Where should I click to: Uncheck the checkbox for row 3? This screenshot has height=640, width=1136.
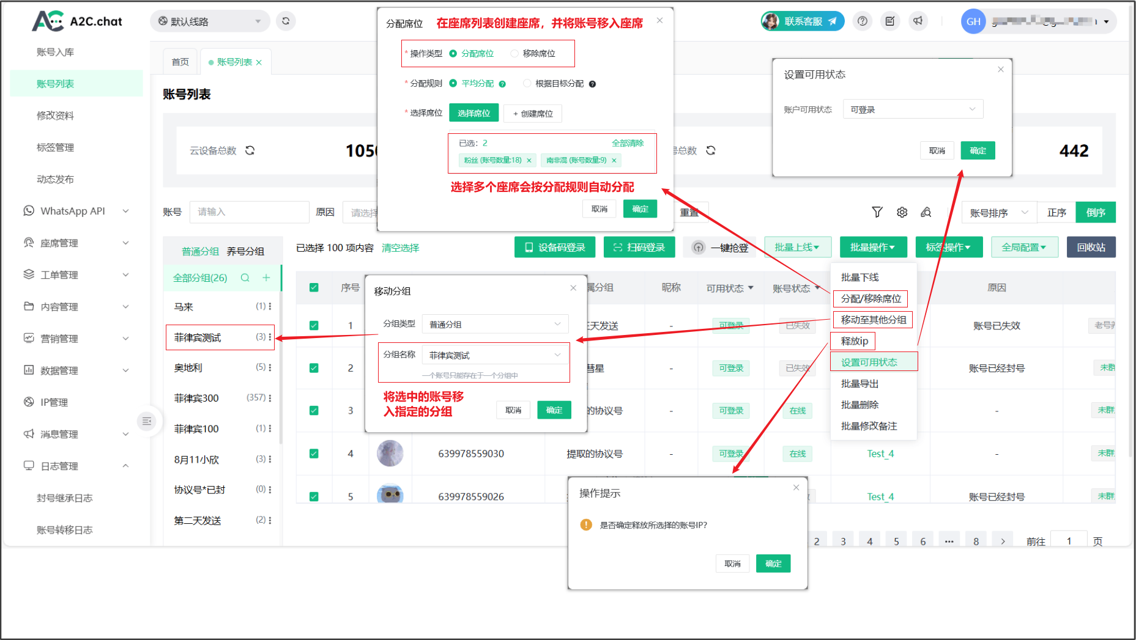click(x=314, y=411)
